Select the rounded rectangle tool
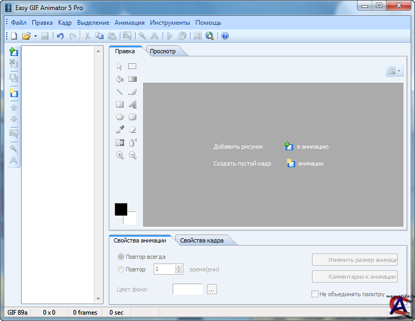Screen dimensions: 415x321 133,117
